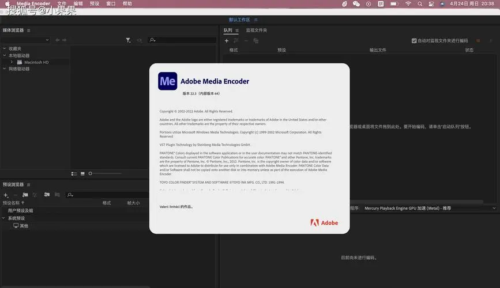Click the Adobe logo in About dialog
The height and width of the screenshot is (288, 500).
pos(324,223)
